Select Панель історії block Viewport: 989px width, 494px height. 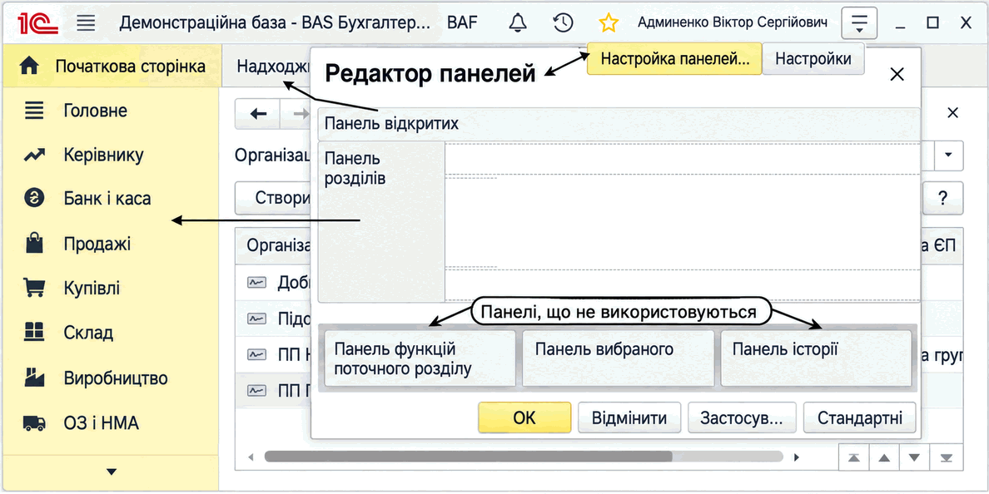click(816, 358)
